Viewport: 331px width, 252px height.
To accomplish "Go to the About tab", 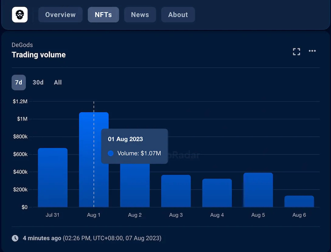I will (178, 15).
